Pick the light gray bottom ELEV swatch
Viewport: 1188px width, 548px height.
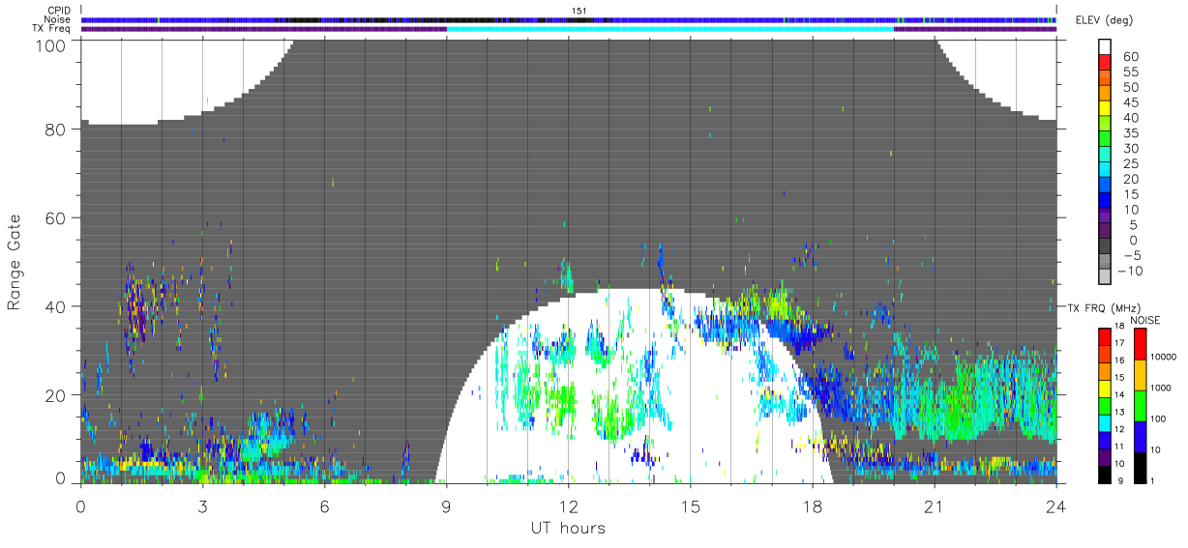click(1106, 274)
